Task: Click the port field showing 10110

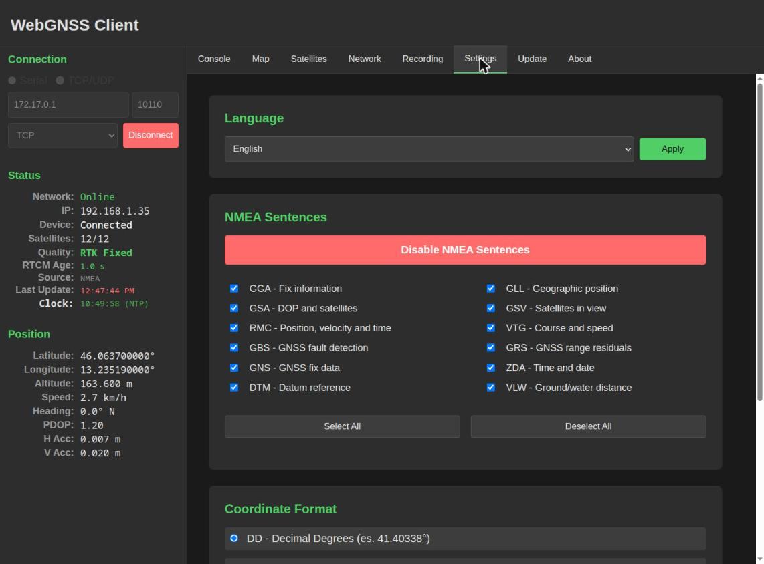Action: point(155,105)
